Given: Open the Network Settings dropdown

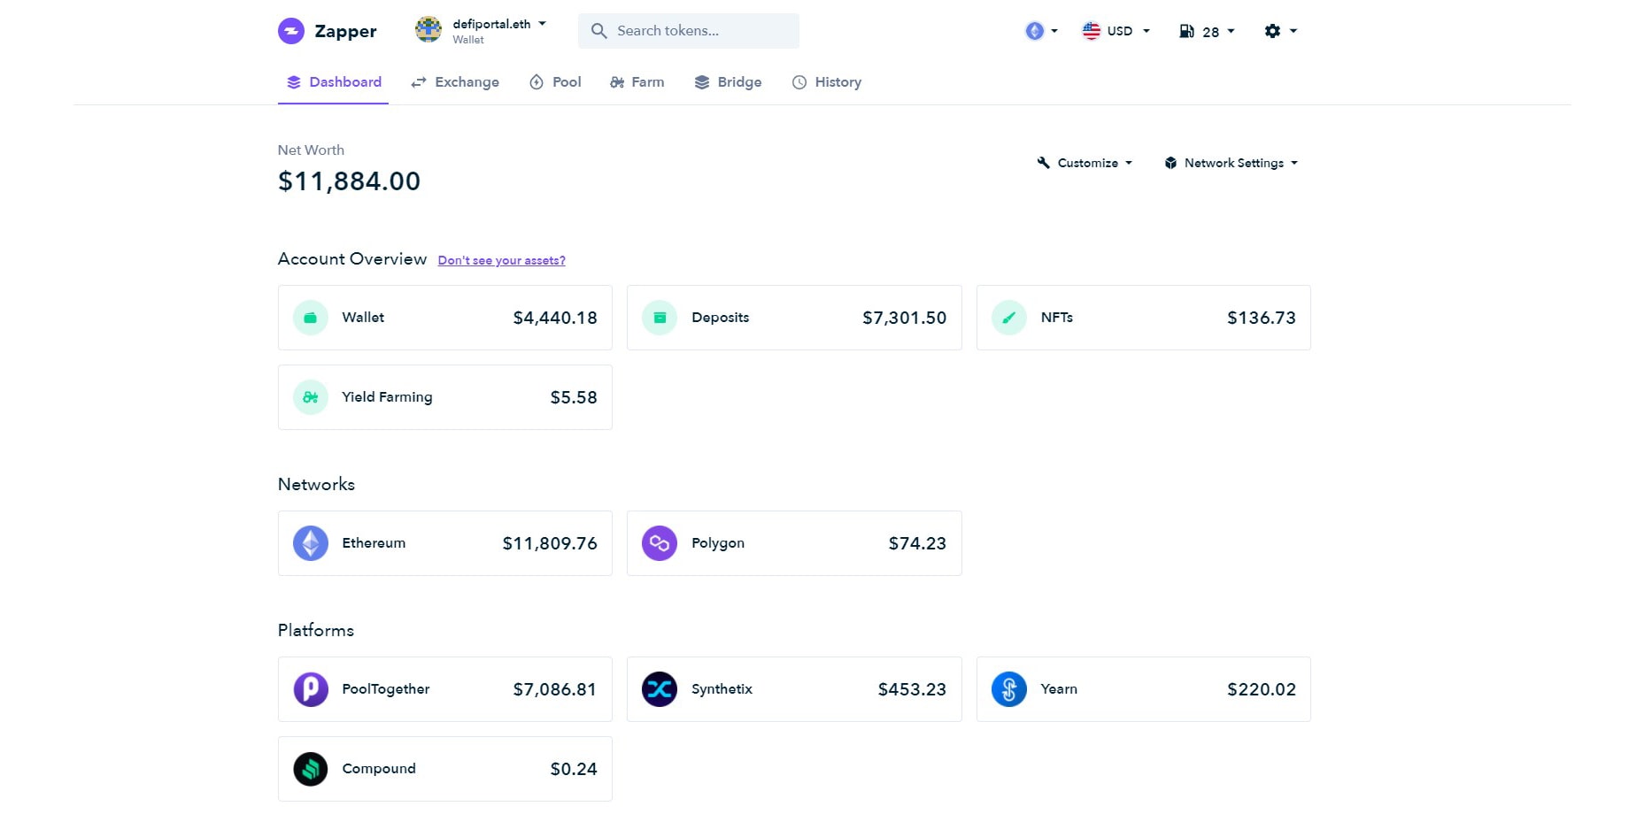Looking at the screenshot, I should point(1231,163).
